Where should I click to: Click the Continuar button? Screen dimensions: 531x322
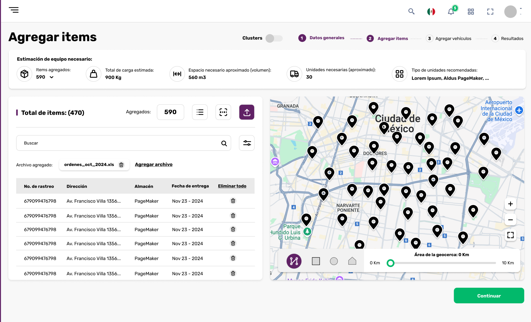click(489, 296)
